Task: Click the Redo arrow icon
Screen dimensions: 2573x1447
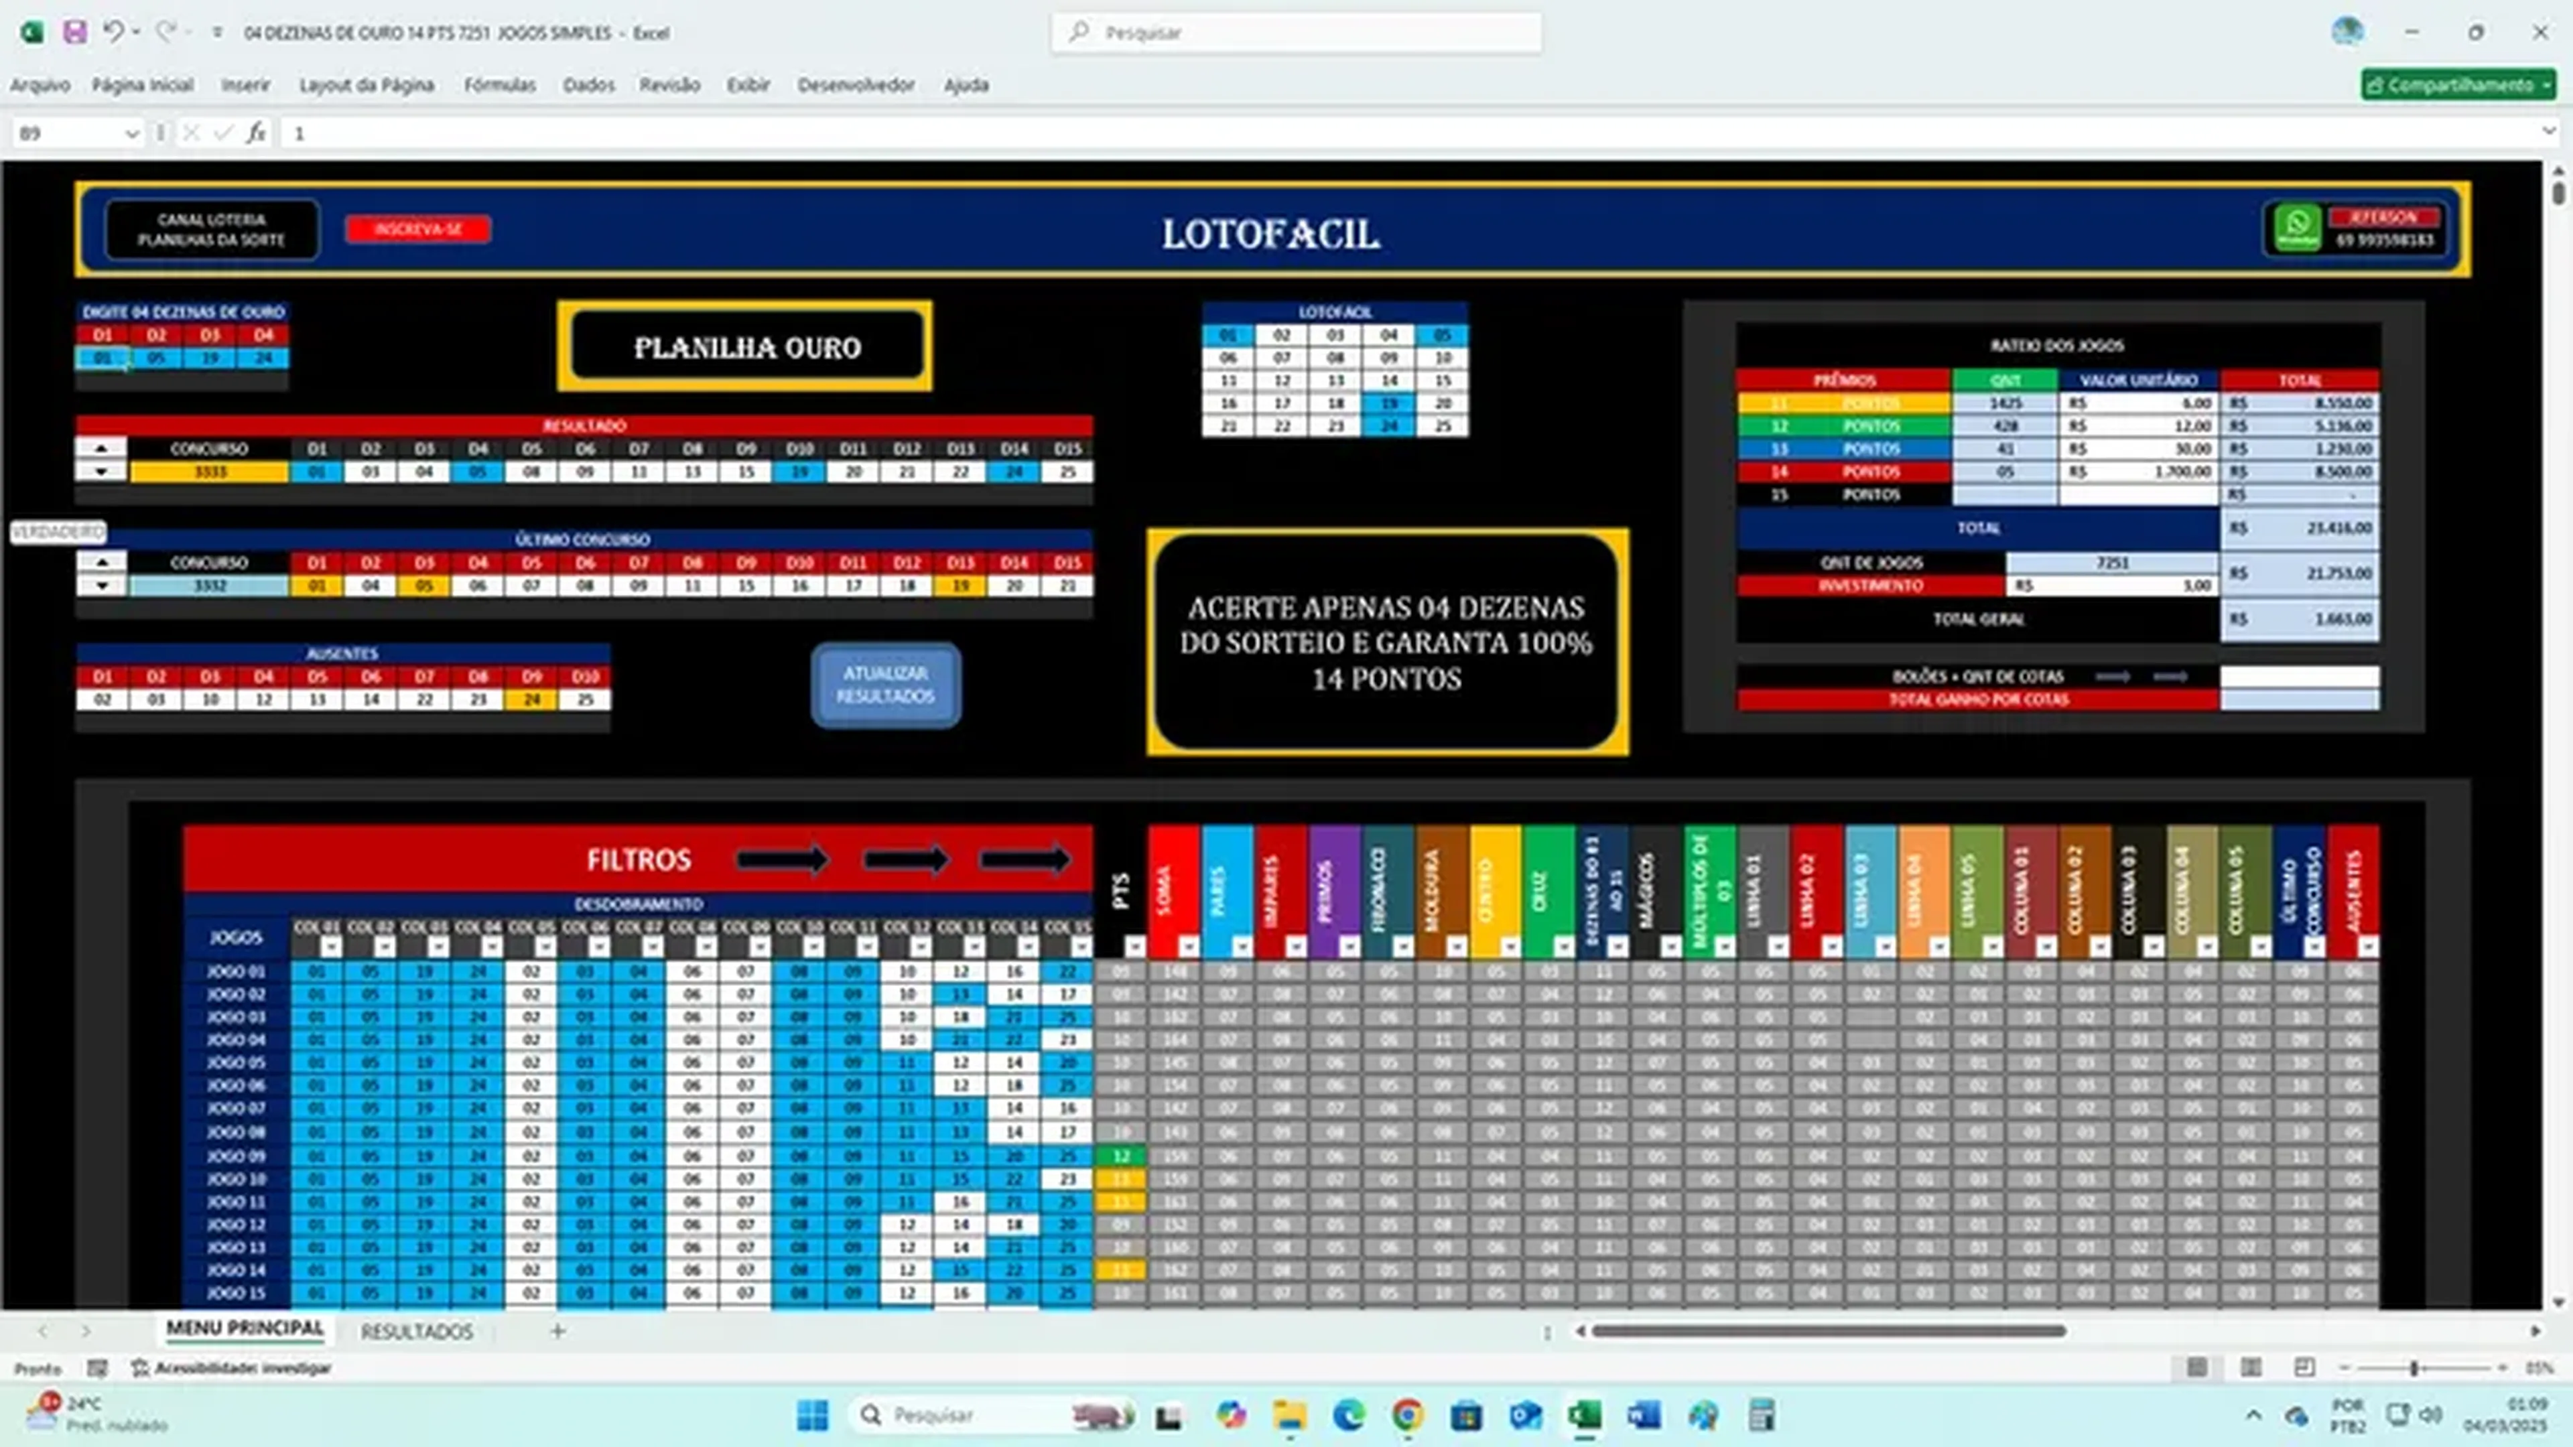Action: tap(166, 32)
